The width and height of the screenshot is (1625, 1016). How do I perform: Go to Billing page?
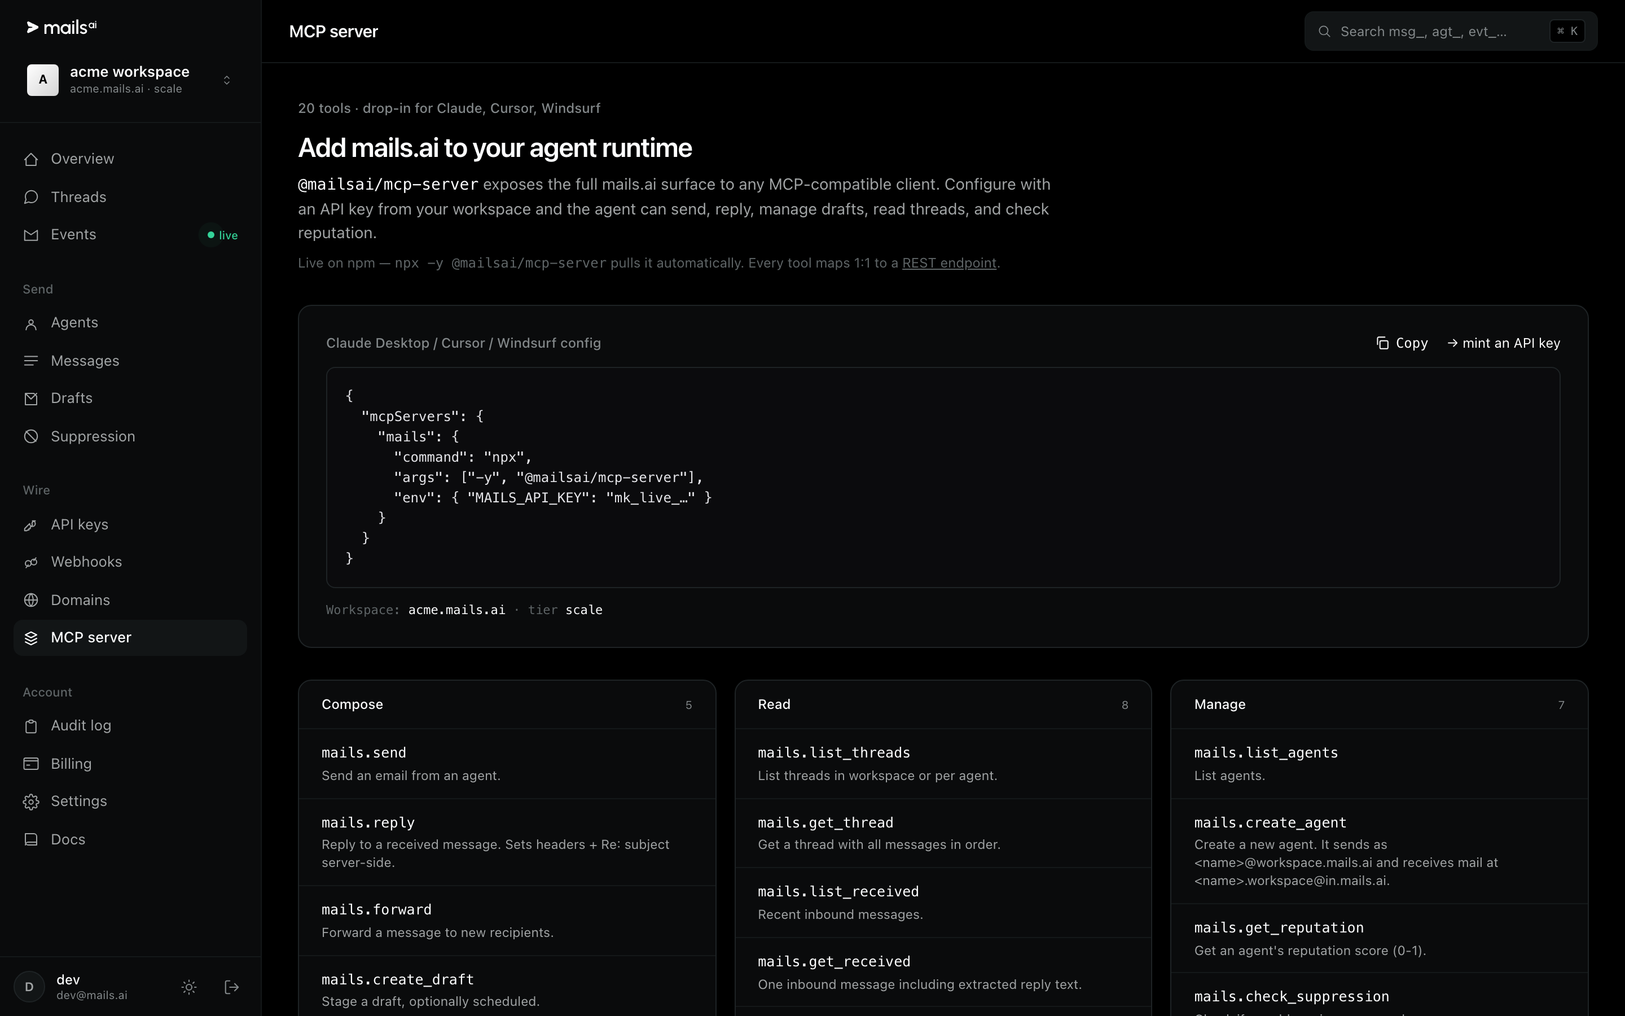(130, 764)
